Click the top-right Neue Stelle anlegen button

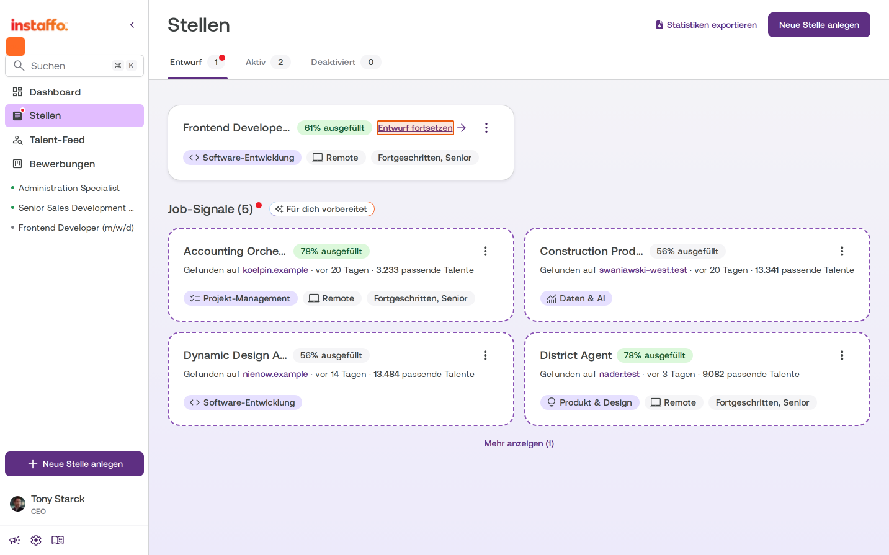coord(819,25)
